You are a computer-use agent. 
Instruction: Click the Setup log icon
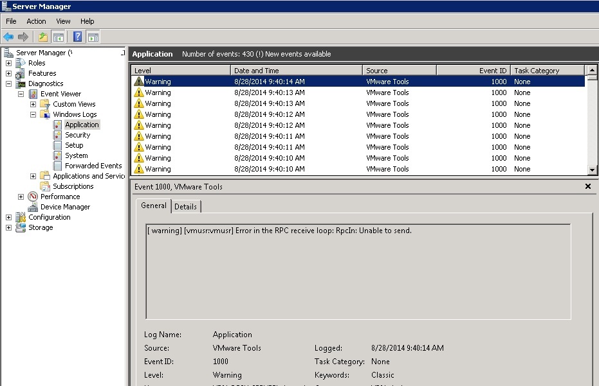(x=57, y=145)
